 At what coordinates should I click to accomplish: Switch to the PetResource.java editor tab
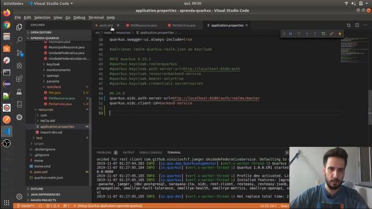point(144,26)
